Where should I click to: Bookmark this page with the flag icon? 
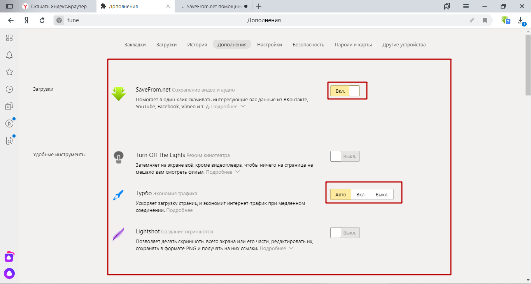click(485, 20)
